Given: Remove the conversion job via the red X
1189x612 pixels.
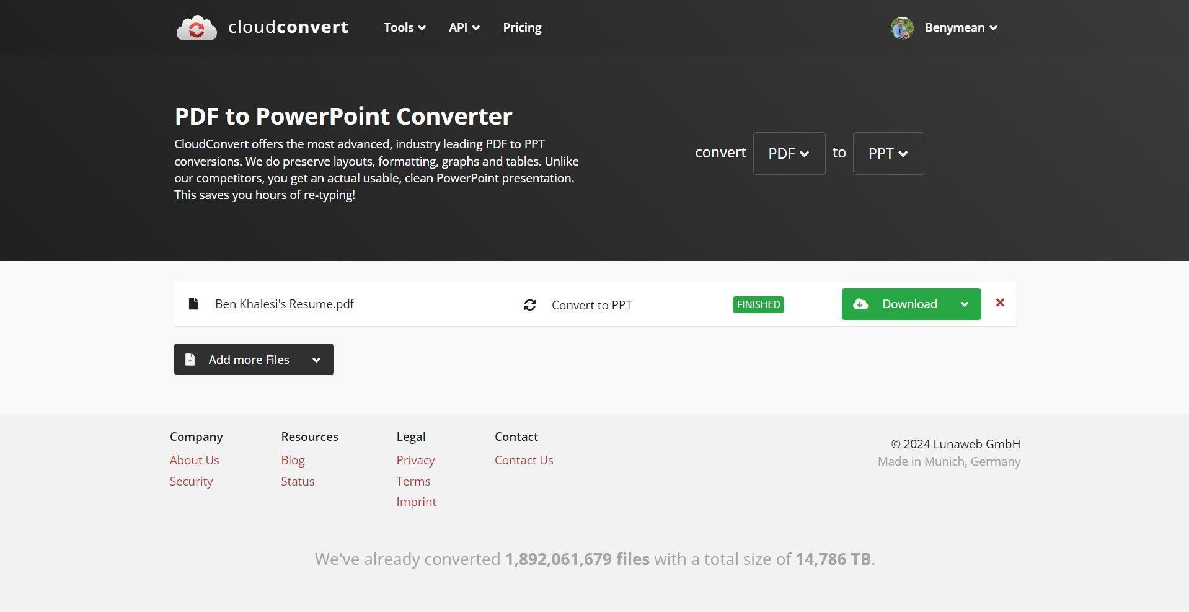Looking at the screenshot, I should [x=999, y=303].
